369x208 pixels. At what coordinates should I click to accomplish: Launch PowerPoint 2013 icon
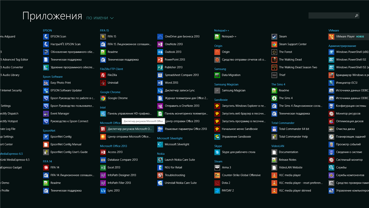(160, 60)
